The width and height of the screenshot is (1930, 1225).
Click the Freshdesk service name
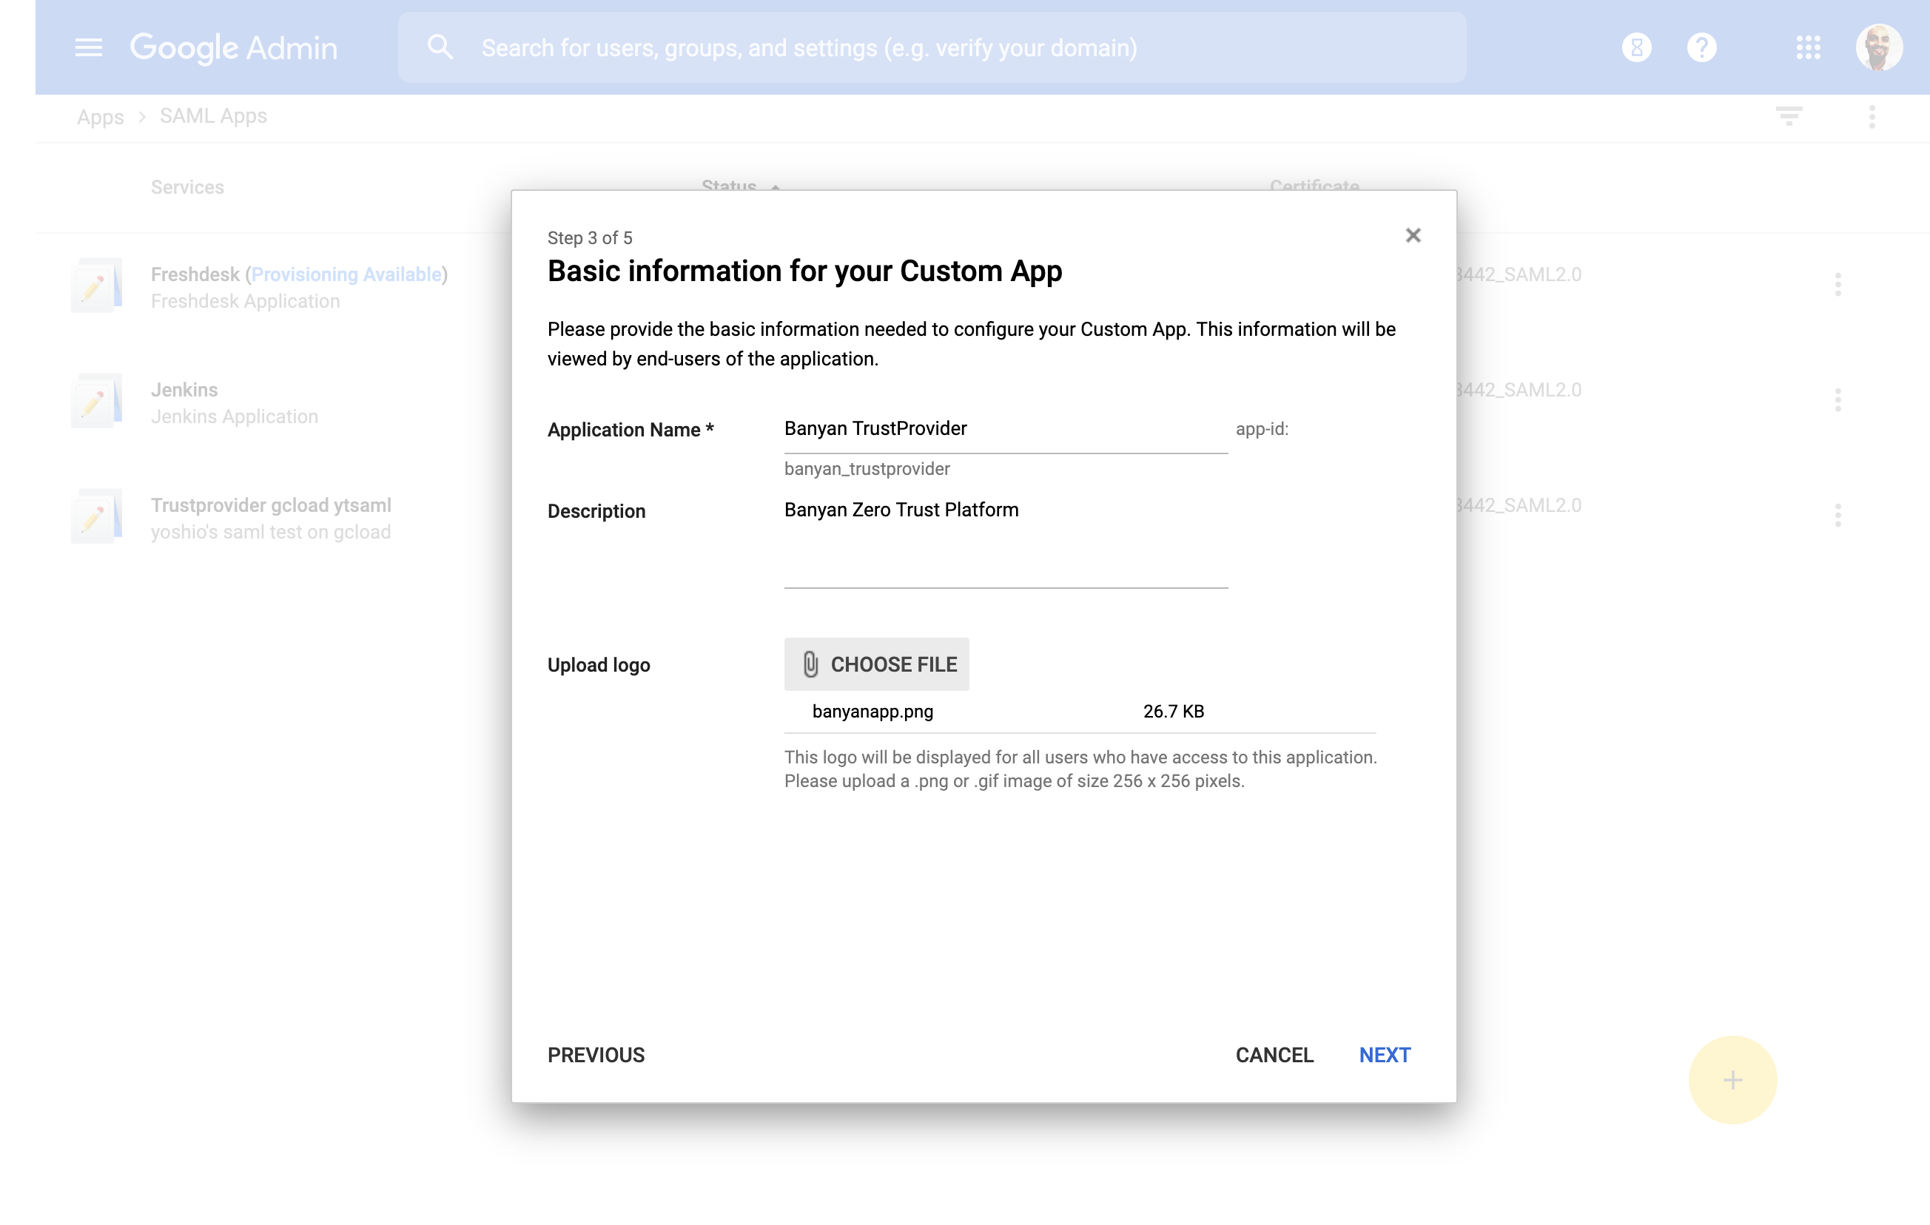(x=195, y=274)
